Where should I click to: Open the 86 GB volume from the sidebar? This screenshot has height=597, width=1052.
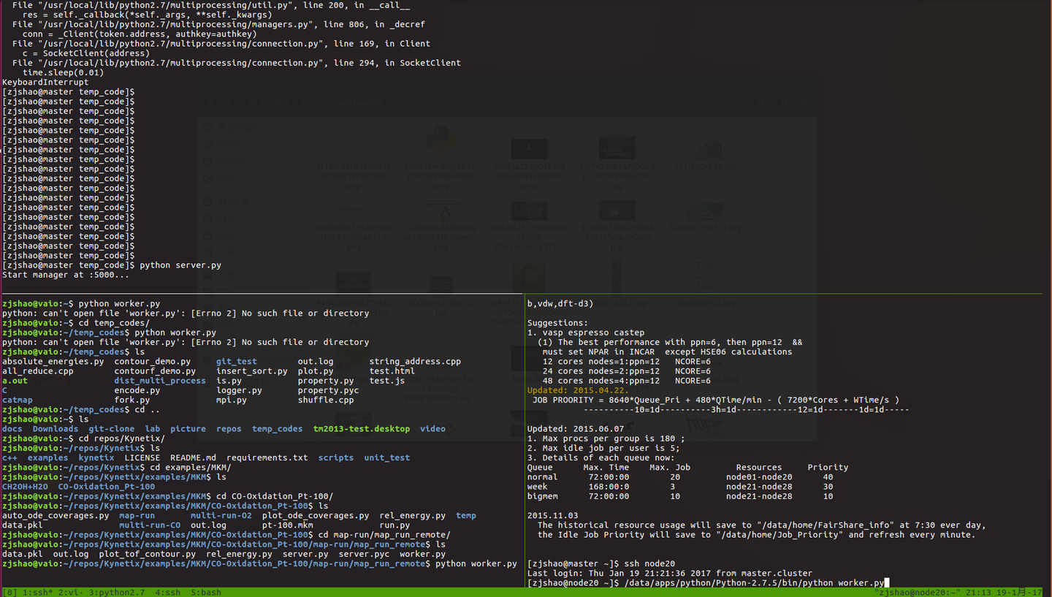click(233, 201)
